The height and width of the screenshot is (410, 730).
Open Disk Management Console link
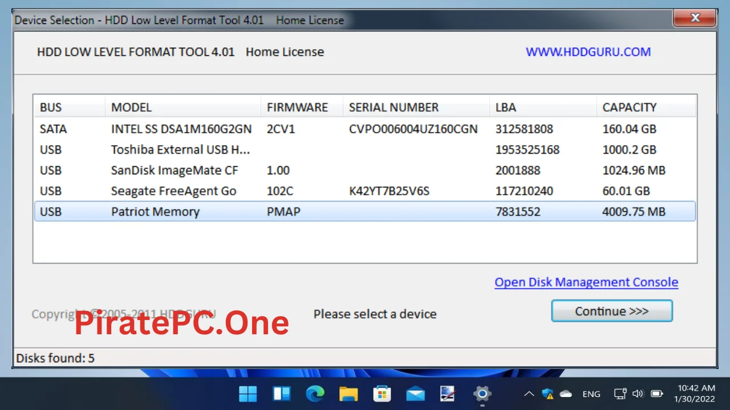tap(586, 282)
